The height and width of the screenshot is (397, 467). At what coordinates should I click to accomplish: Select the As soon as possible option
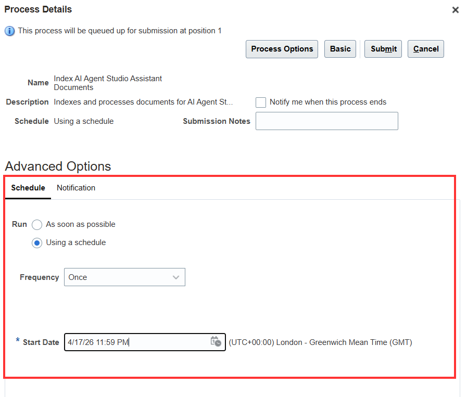[37, 225]
